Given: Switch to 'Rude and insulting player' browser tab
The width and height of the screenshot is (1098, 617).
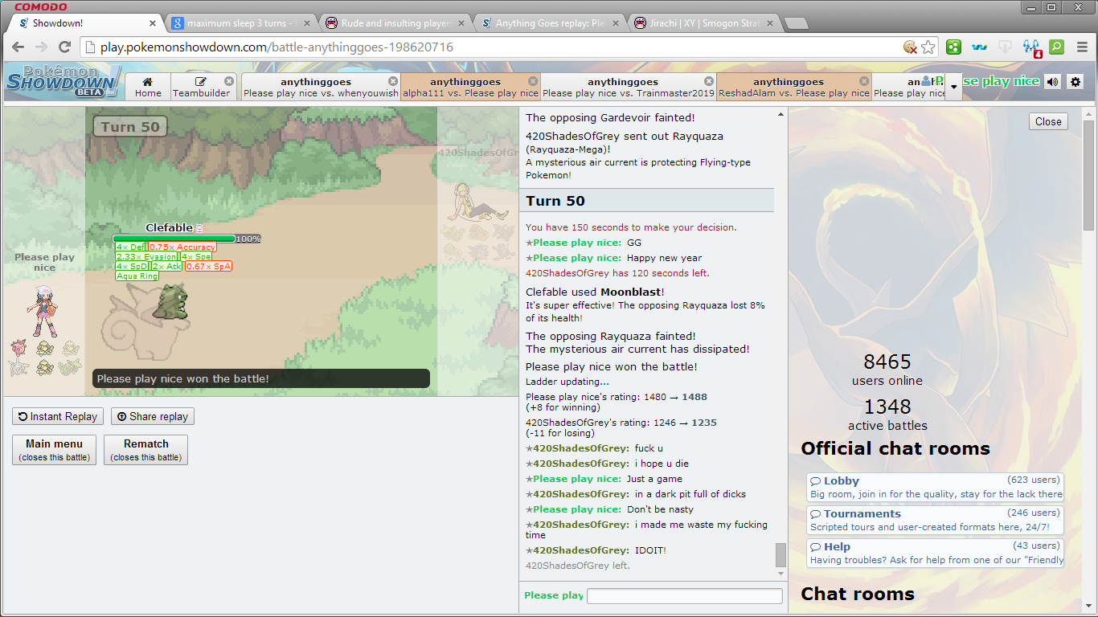Looking at the screenshot, I should (x=394, y=23).
